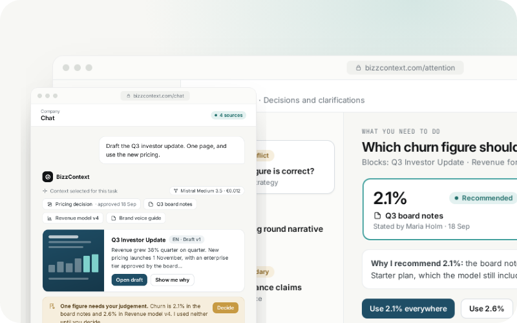Click the EN · Draft v1 tag

point(187,240)
